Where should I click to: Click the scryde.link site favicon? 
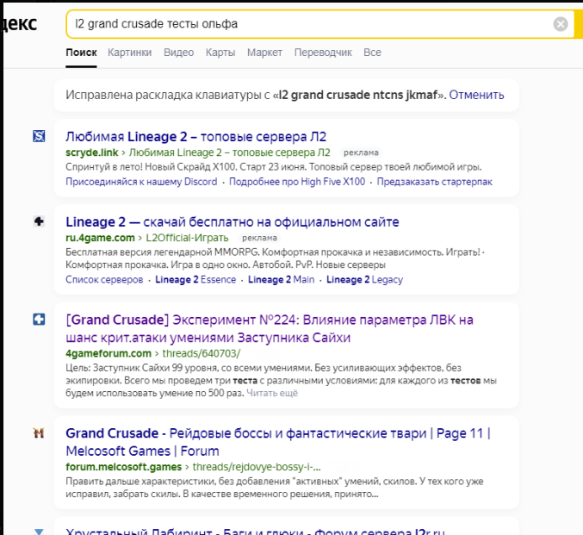point(39,136)
